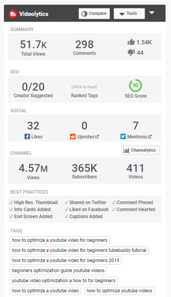Click the High Res. Thumbnail checkmark item
The width and height of the screenshot is (171, 297).
(x=33, y=203)
